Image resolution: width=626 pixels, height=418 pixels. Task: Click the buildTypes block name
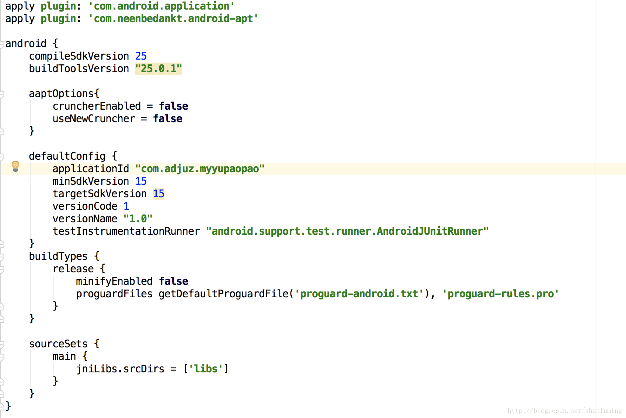(x=58, y=256)
